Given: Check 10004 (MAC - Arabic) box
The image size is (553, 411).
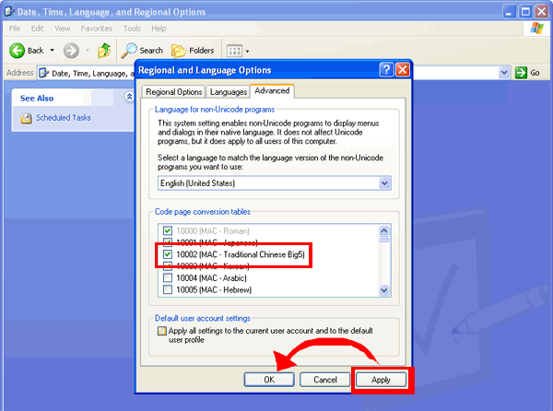Looking at the screenshot, I should 167,277.
